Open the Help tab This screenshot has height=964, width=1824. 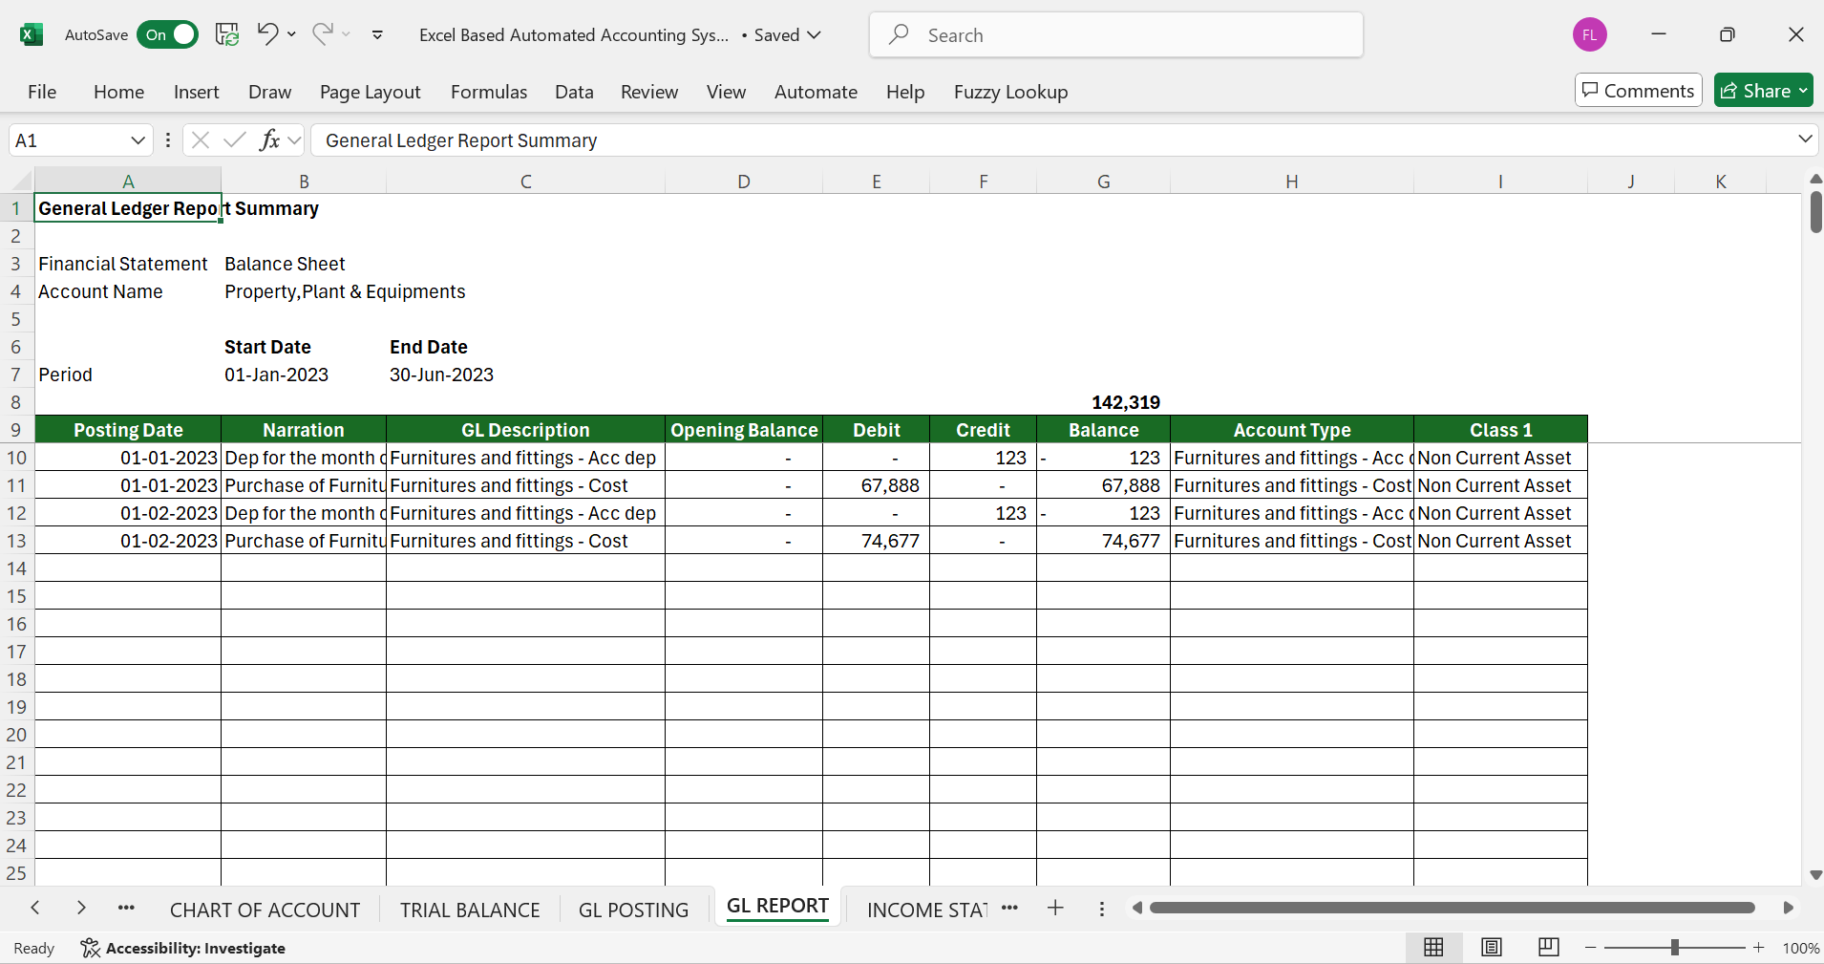pyautogui.click(x=905, y=92)
